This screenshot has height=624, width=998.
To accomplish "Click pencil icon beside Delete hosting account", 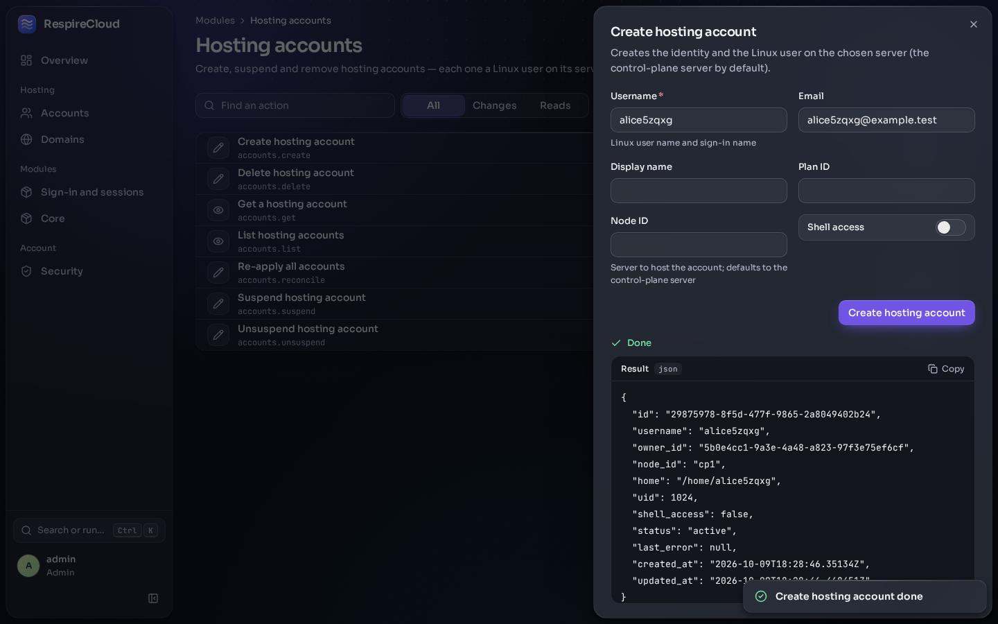I will pos(218,179).
